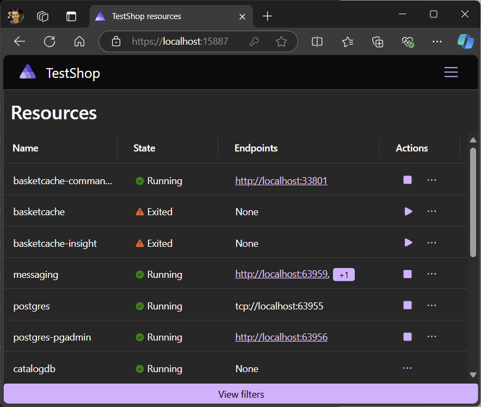Screen dimensions: 481x407
Task: Open more actions for catalogdb
Action: 407,368
